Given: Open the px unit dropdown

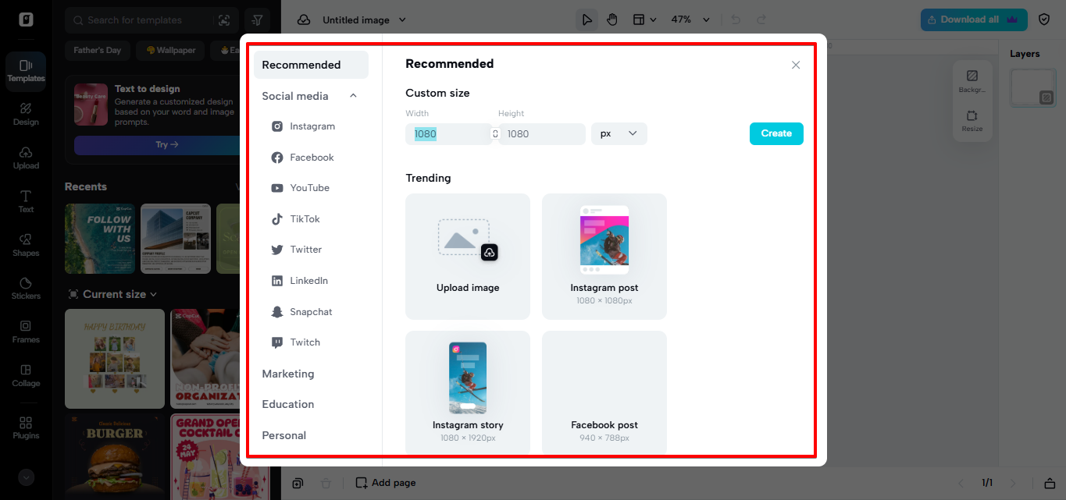Looking at the screenshot, I should [x=619, y=133].
